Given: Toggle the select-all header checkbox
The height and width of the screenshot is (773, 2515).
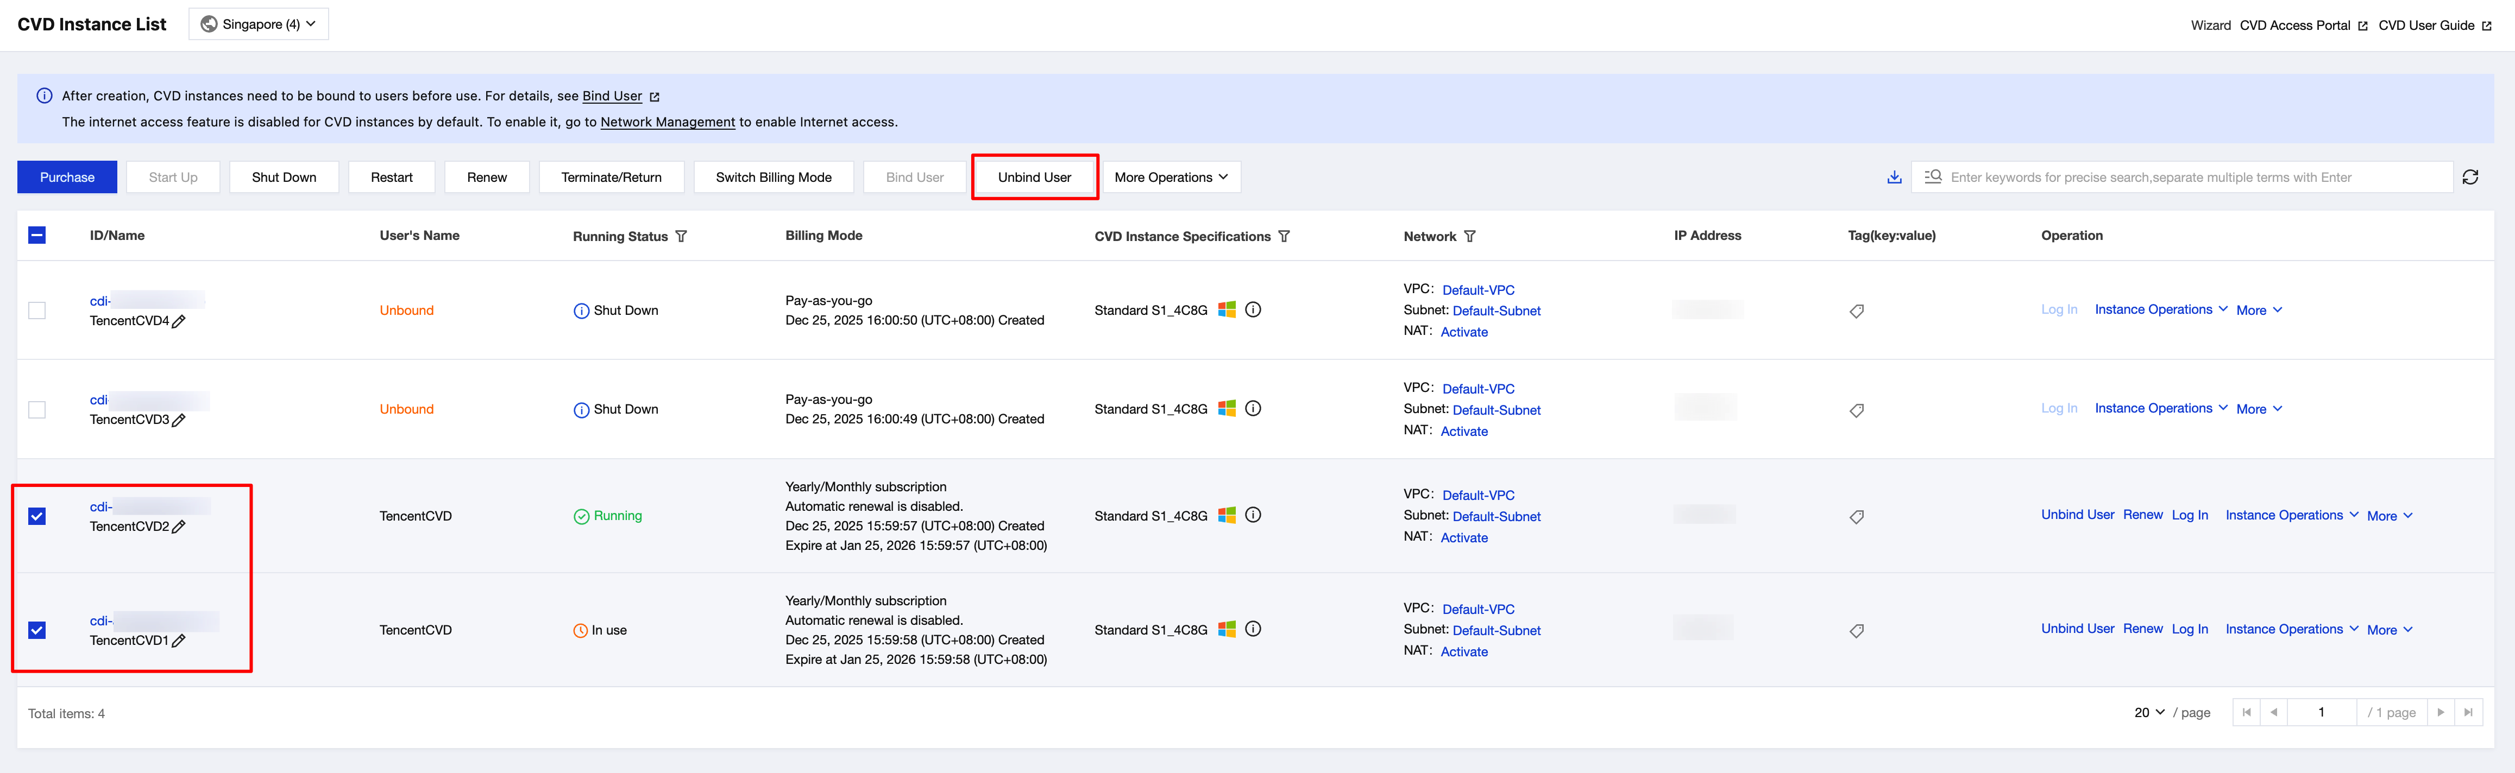Looking at the screenshot, I should click(37, 235).
